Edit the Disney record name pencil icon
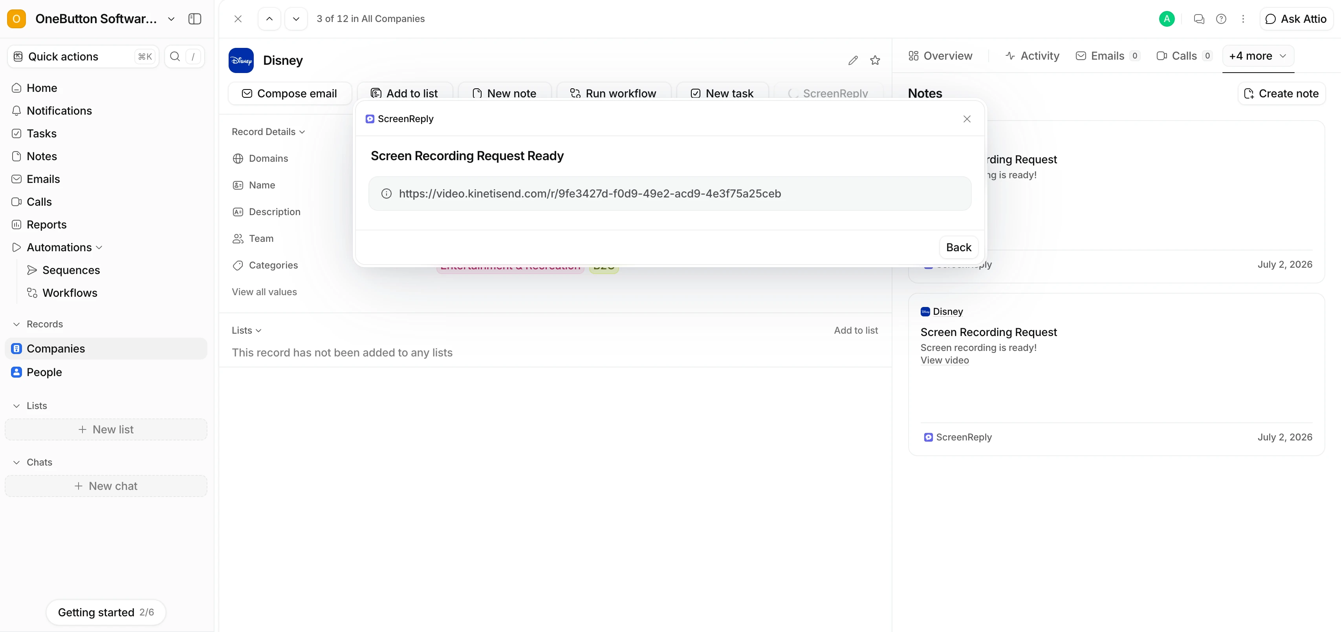This screenshot has height=632, width=1341. (x=853, y=60)
